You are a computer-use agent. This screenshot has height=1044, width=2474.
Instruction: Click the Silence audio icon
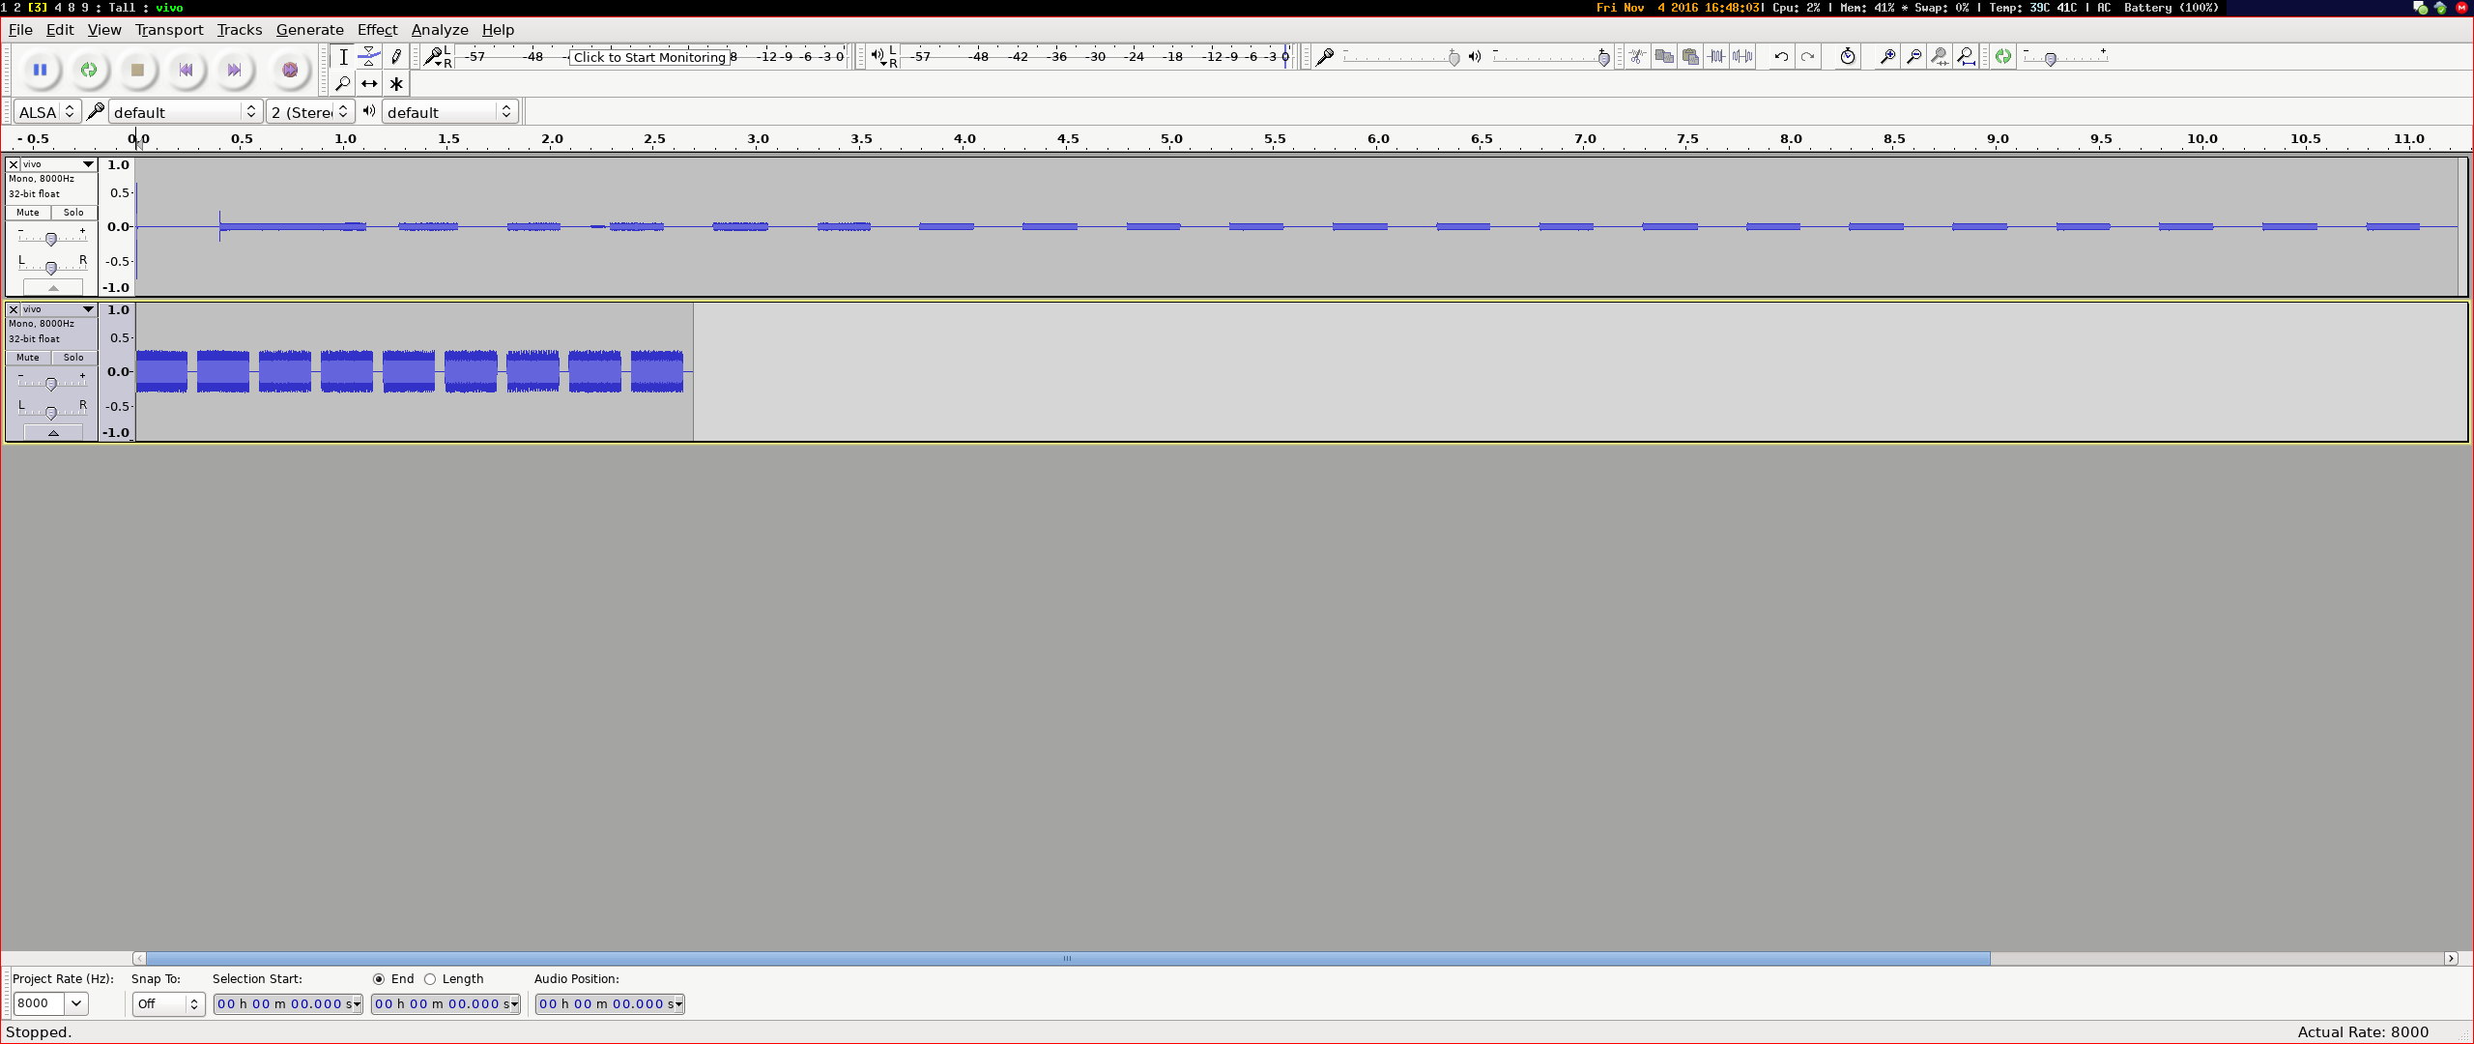tap(1742, 57)
